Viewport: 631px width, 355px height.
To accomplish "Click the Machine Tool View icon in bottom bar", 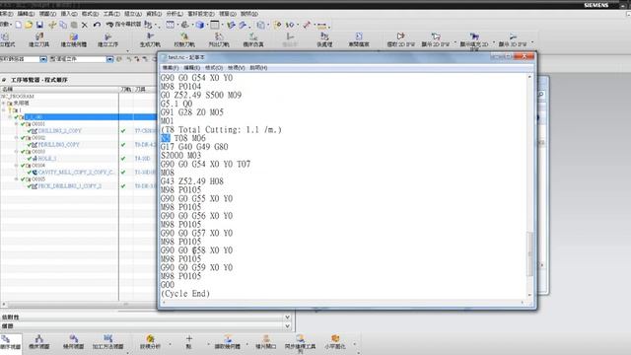I will 39,342.
